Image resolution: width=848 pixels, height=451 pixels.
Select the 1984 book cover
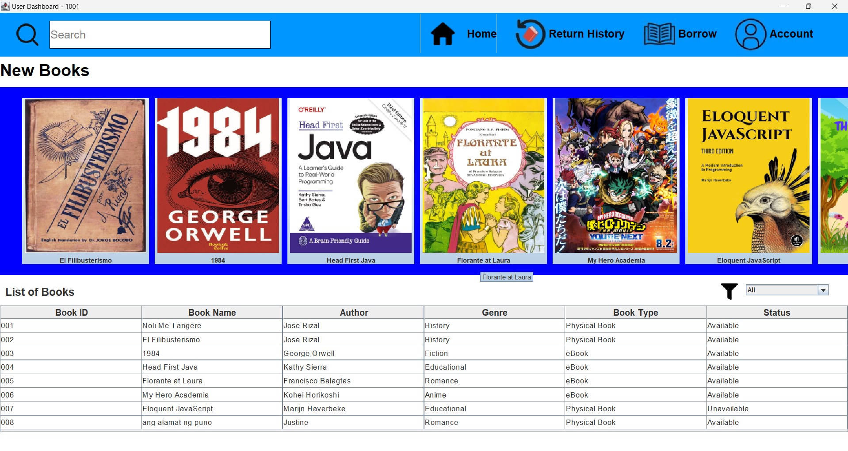point(218,176)
